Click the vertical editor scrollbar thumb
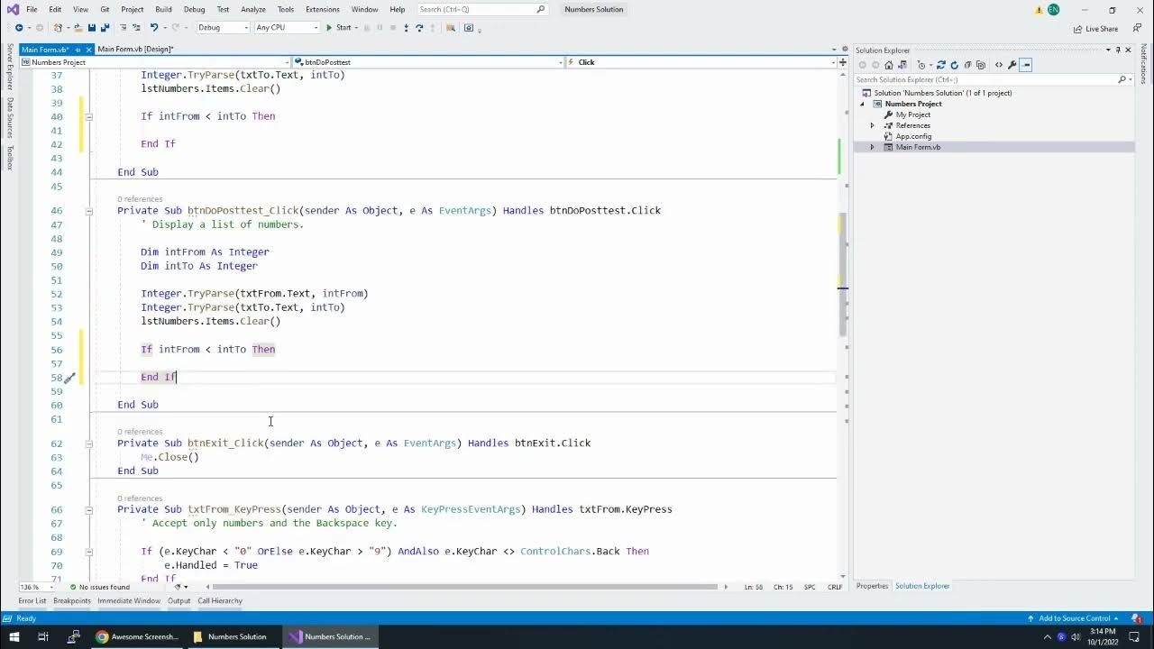This screenshot has height=649, width=1154. (x=843, y=275)
